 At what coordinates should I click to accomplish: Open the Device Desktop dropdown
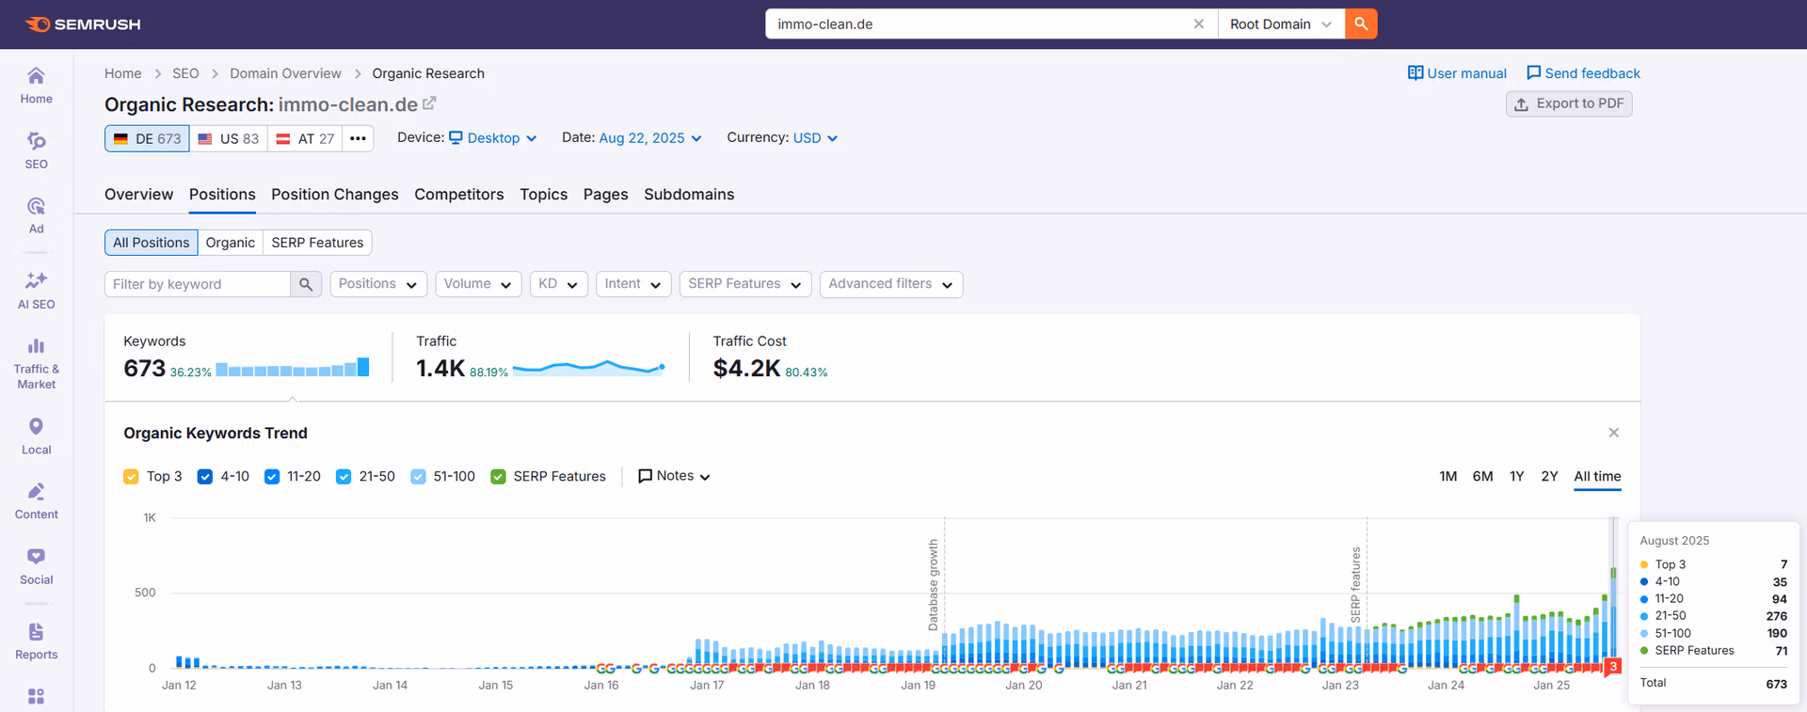[x=493, y=138]
